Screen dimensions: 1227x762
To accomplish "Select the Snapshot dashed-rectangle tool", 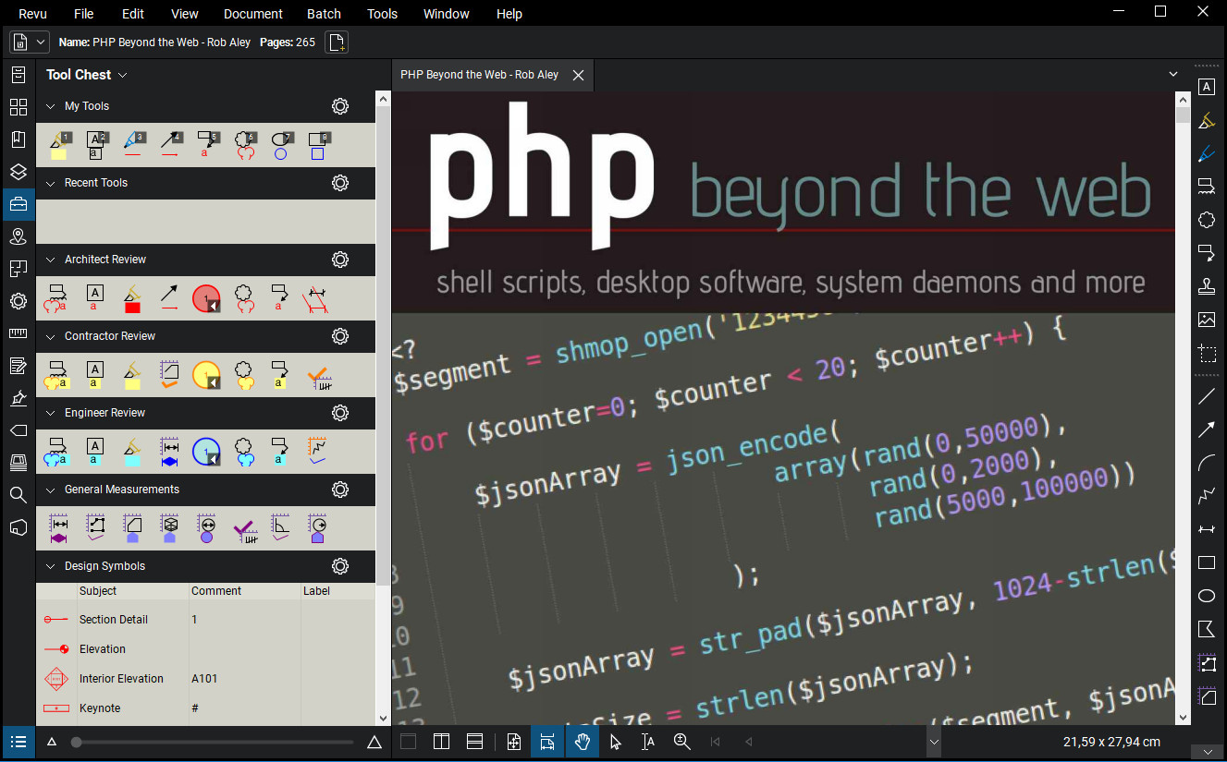I will coord(1207,353).
